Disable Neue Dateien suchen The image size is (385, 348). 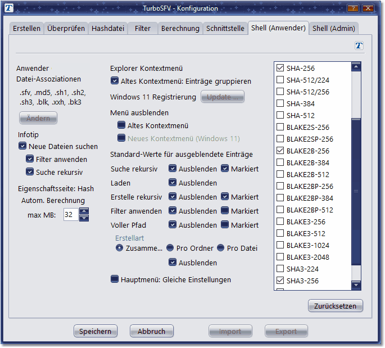[22, 146]
